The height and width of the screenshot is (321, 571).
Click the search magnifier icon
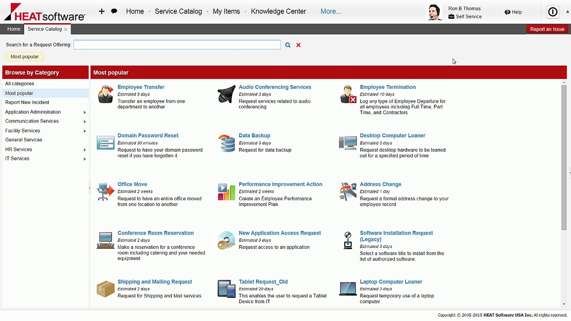(288, 45)
